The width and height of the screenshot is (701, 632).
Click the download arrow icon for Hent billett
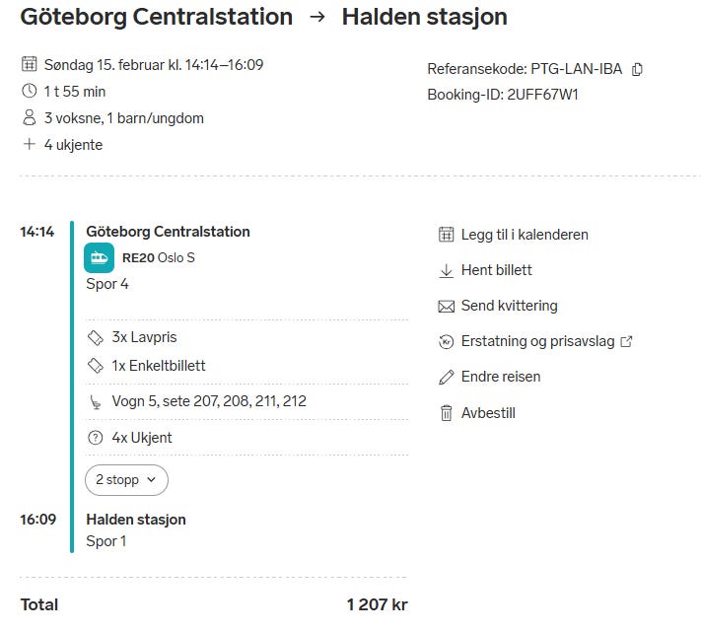point(446,270)
